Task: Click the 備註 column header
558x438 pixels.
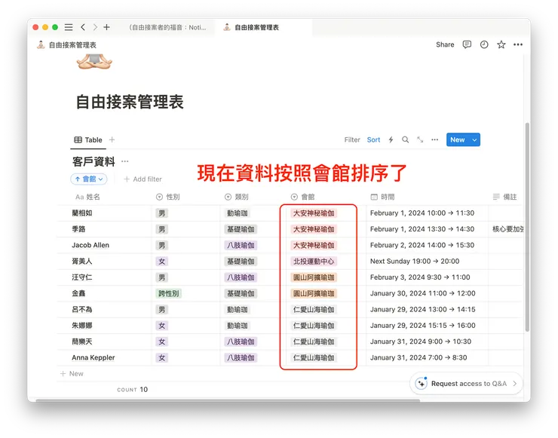Action: [504, 197]
